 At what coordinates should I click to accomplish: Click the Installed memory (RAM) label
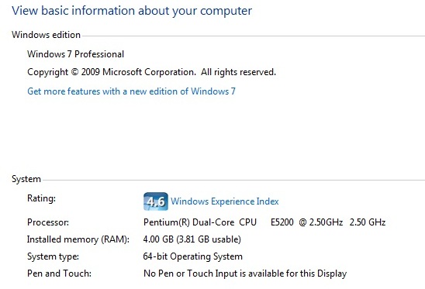[x=78, y=239]
